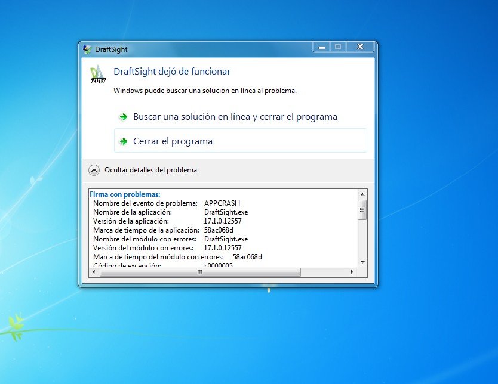The height and width of the screenshot is (384, 498).
Task: Click the DraftSight 2017 logo in the dialog
Action: coord(98,76)
